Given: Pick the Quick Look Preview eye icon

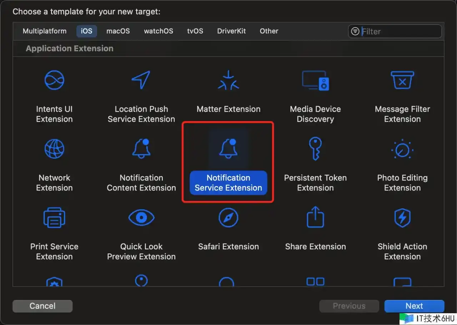Looking at the screenshot, I should pos(141,218).
